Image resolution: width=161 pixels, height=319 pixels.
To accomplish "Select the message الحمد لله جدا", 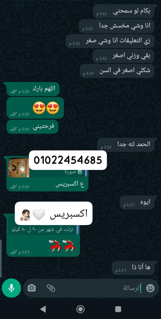I will (127, 145).
